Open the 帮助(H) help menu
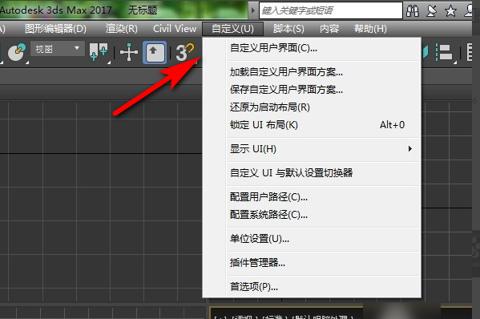 click(370, 29)
